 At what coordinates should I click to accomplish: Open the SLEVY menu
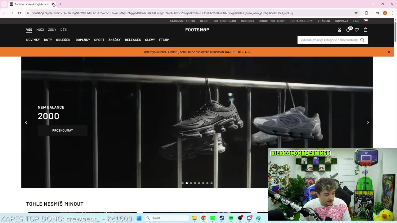click(150, 40)
